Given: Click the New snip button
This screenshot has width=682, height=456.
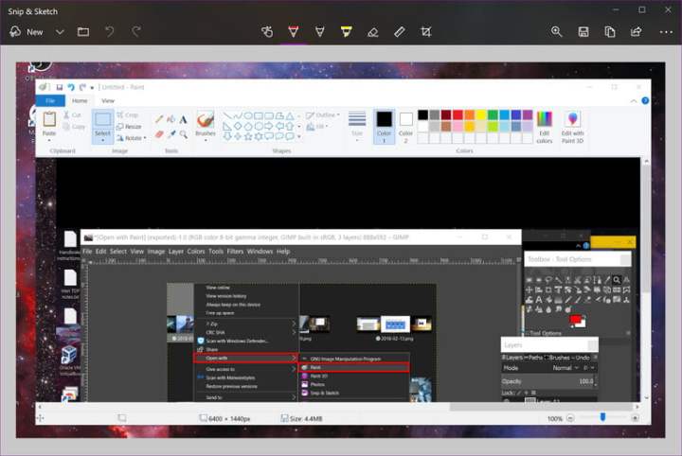Looking at the screenshot, I should coord(27,31).
